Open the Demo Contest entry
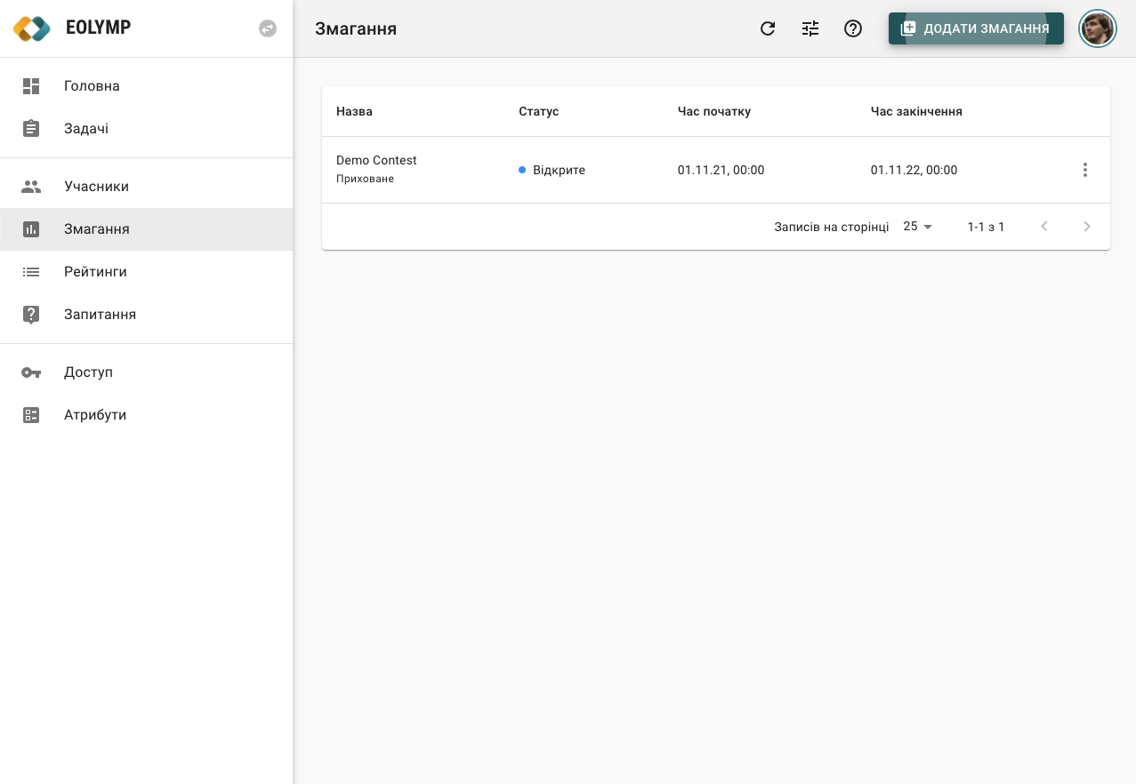Viewport: 1136px width, 784px height. 376,161
